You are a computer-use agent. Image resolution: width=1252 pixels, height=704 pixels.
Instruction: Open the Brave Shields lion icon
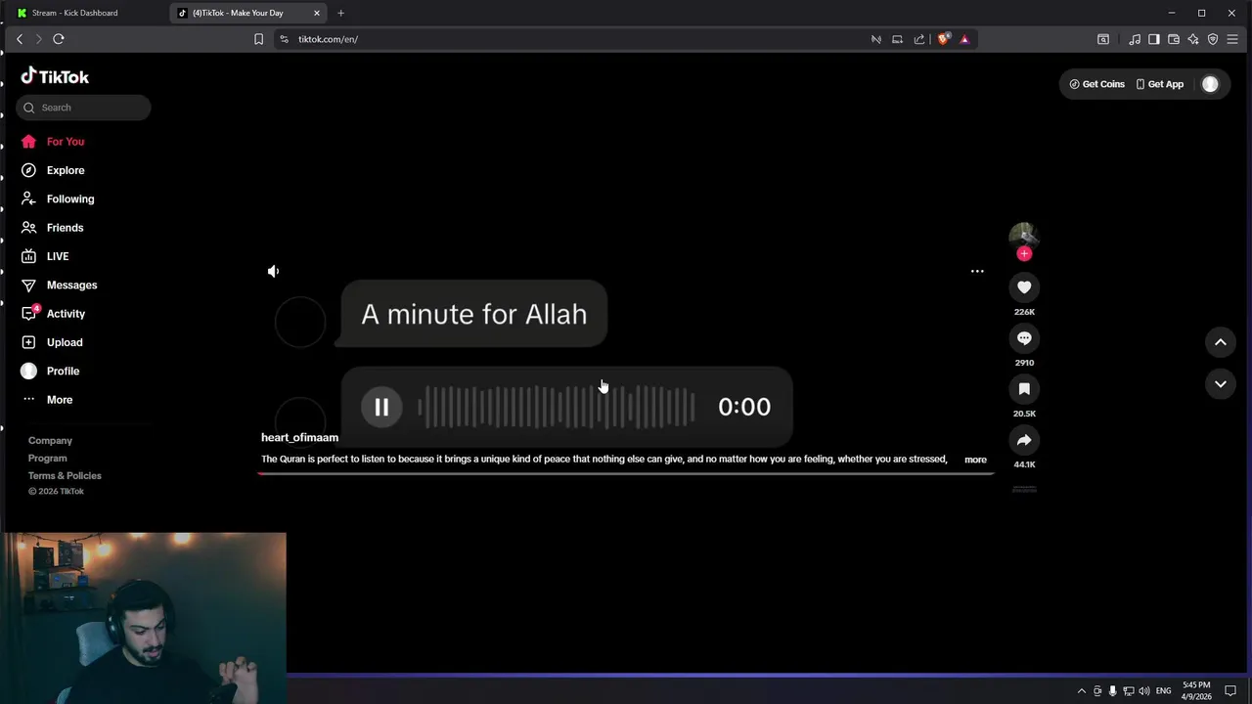pyautogui.click(x=943, y=39)
